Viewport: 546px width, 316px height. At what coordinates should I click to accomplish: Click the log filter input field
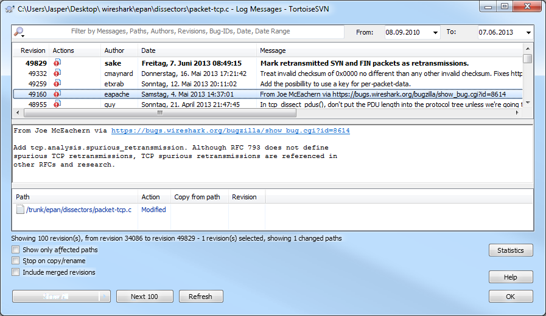(x=180, y=31)
